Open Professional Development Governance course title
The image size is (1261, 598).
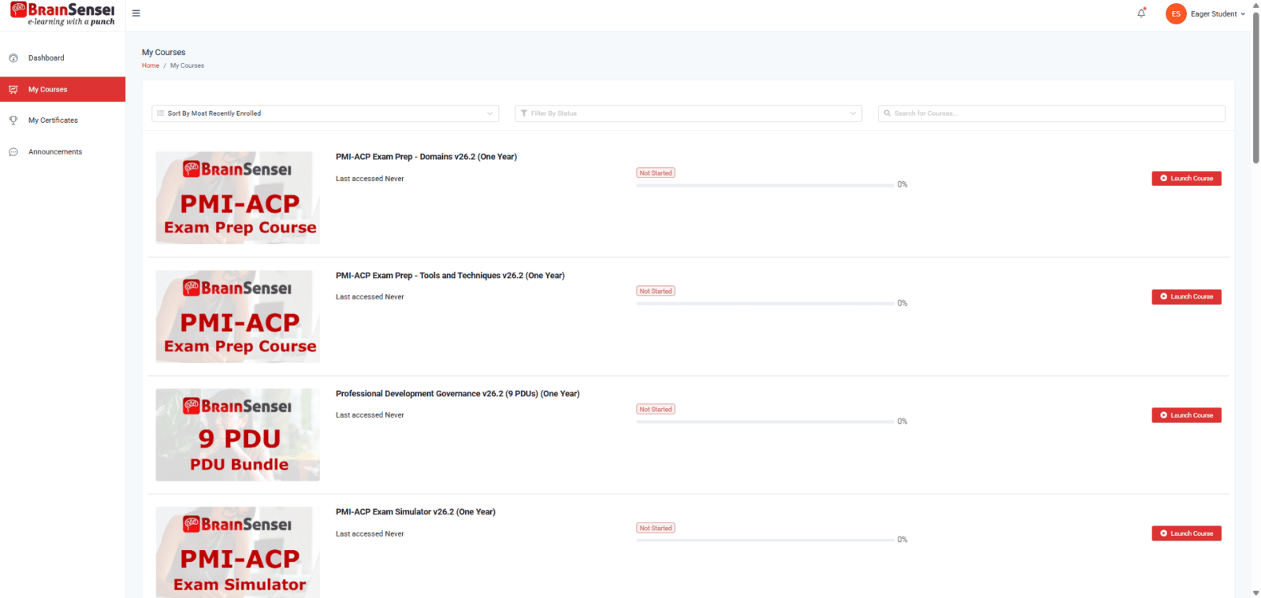[x=458, y=394]
